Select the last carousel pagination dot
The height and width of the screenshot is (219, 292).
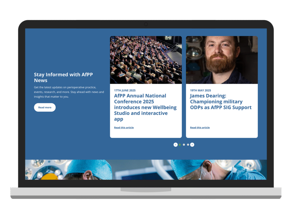(x=188, y=145)
